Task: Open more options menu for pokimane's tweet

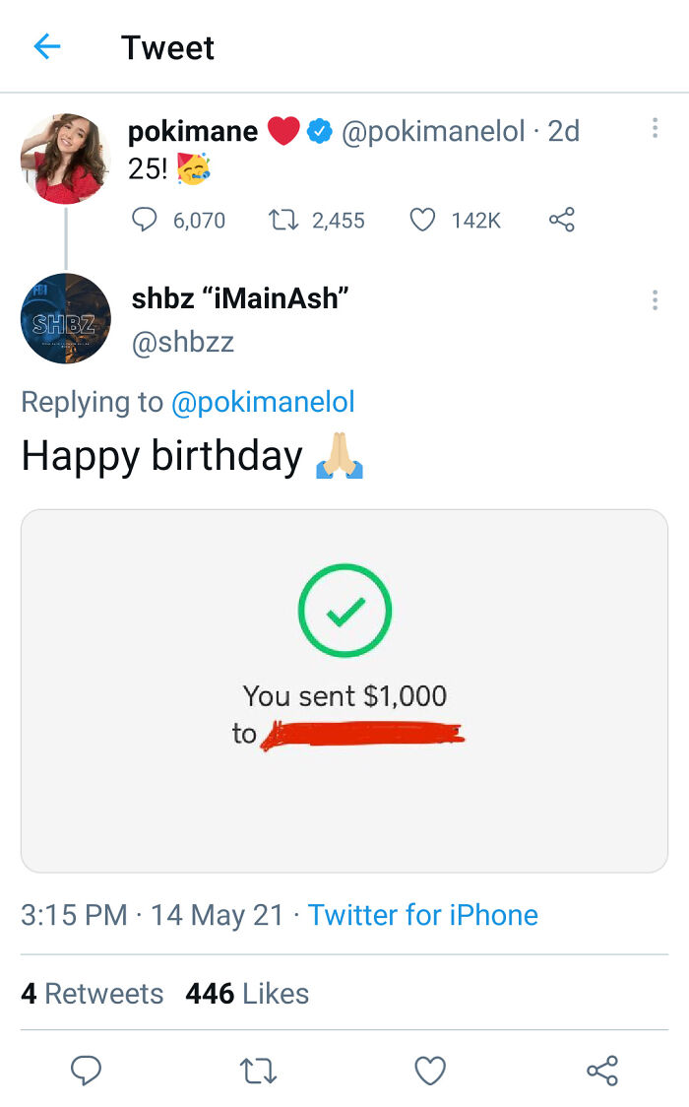Action: click(x=656, y=128)
